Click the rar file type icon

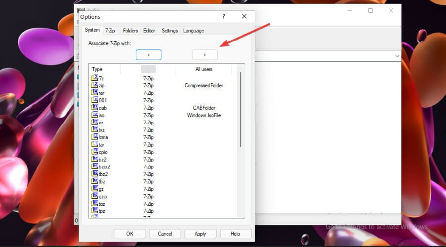click(95, 92)
